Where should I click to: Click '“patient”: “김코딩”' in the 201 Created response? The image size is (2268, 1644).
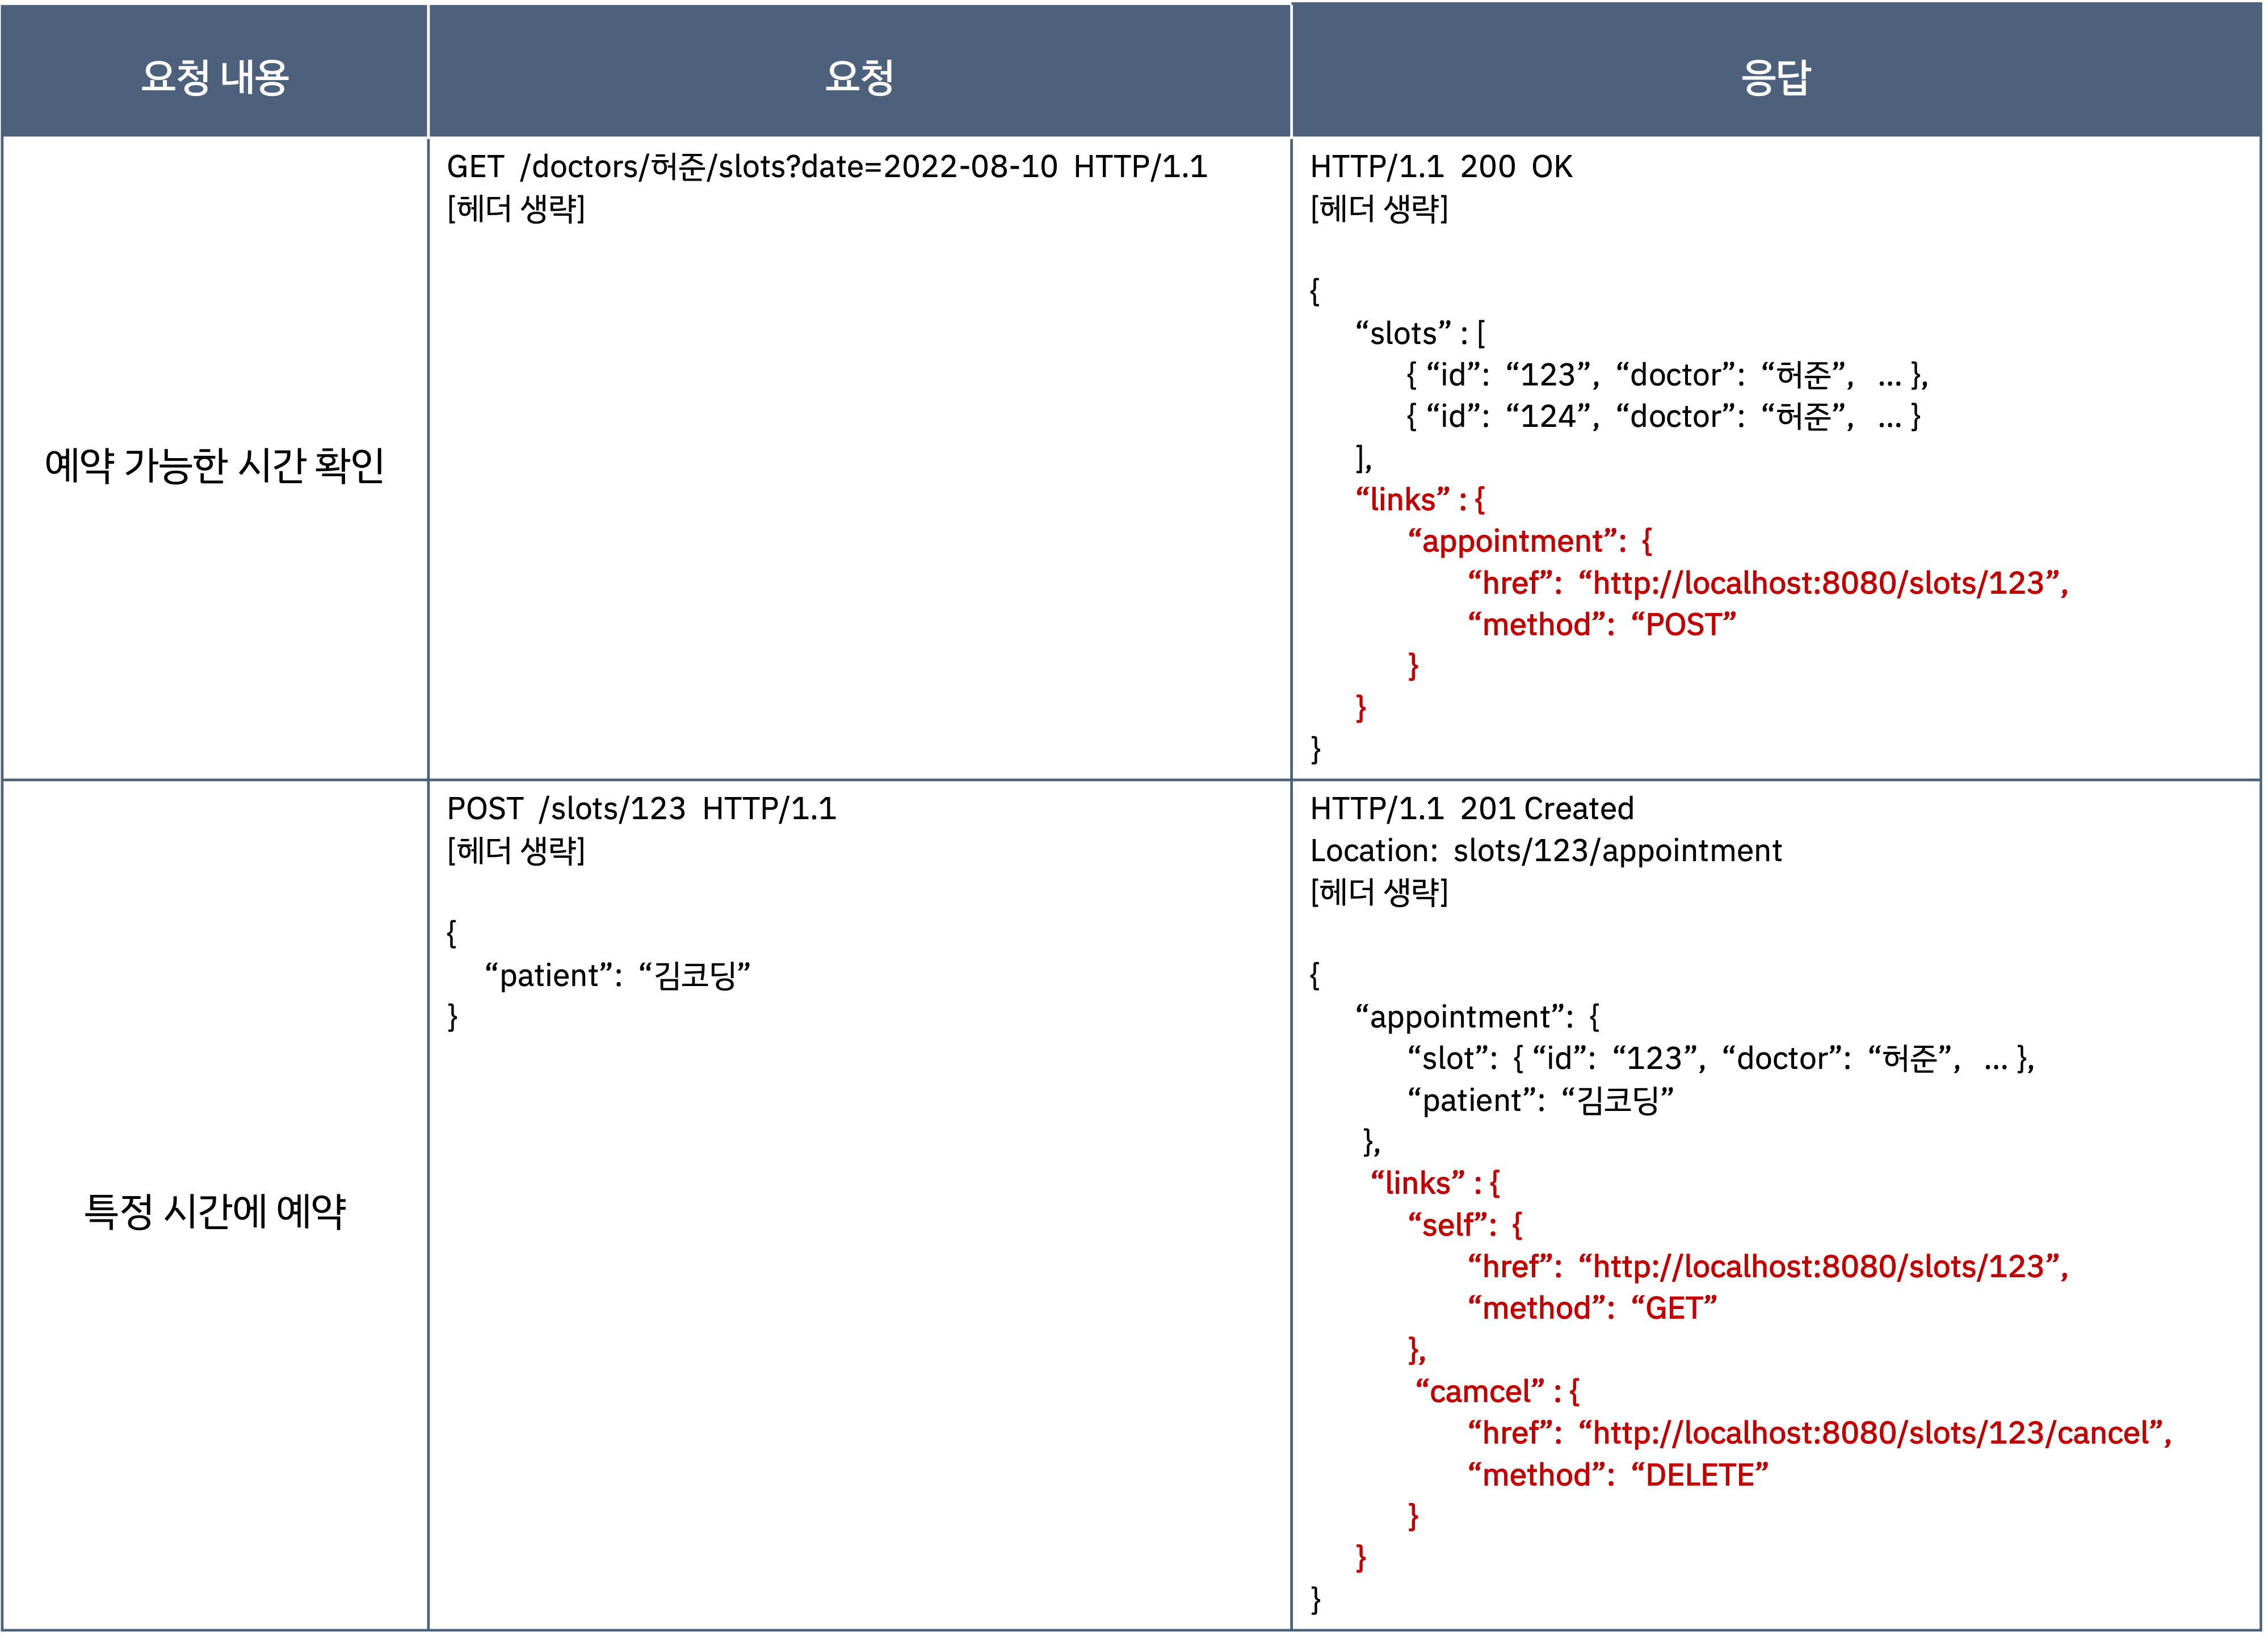point(1541,1100)
